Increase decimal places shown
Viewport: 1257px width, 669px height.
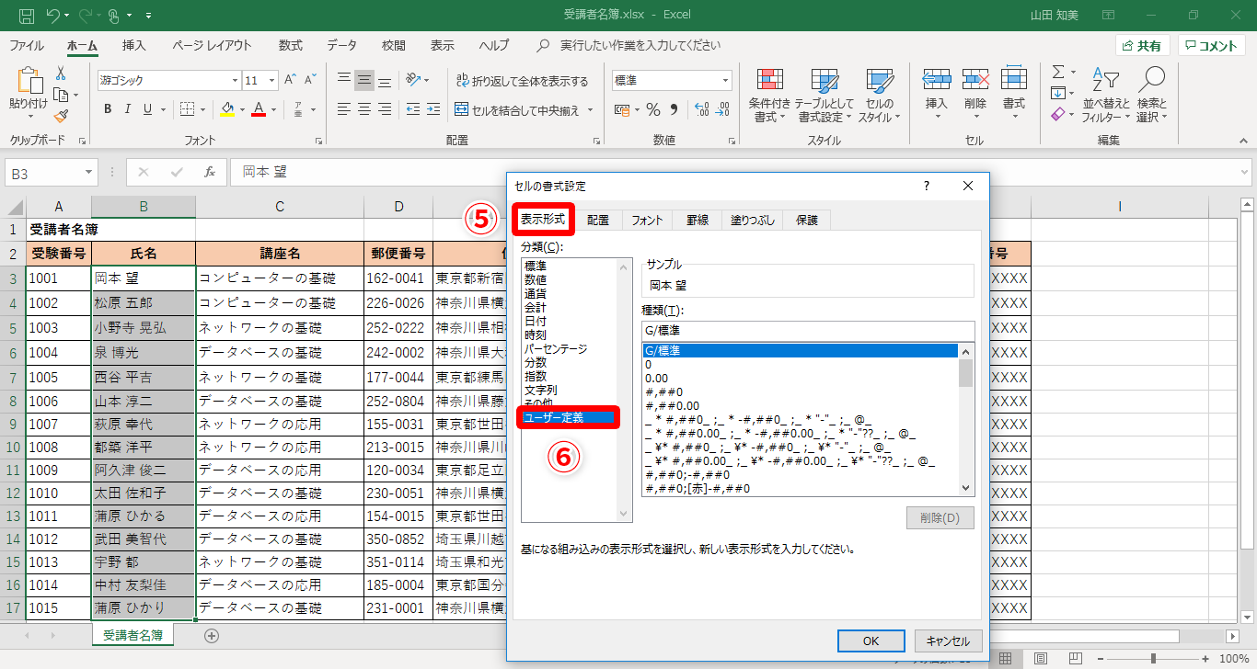(x=700, y=109)
